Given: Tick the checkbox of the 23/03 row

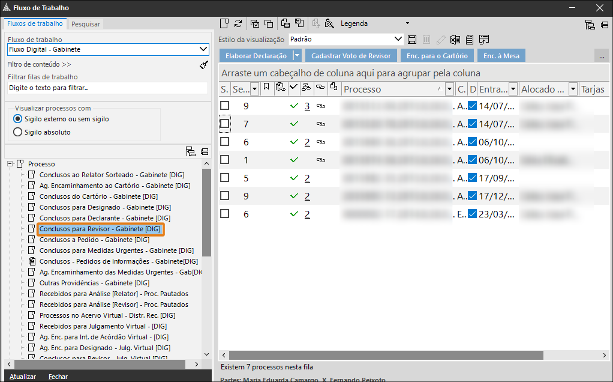Looking at the screenshot, I should point(225,214).
